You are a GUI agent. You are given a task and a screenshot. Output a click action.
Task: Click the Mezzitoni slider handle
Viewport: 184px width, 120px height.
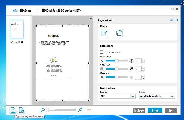116,77
